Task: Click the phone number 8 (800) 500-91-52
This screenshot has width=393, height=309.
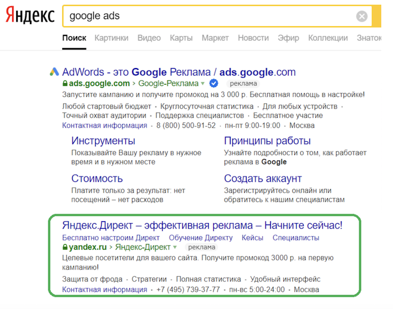Action: 186,126
